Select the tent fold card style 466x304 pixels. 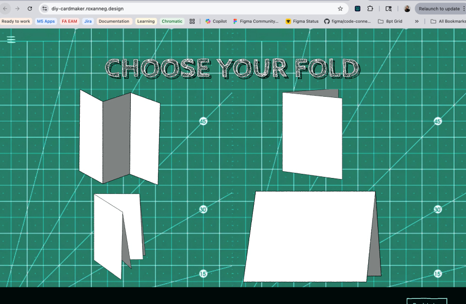pos(314,234)
